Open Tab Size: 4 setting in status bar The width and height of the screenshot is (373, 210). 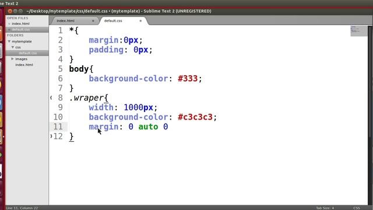point(325,208)
